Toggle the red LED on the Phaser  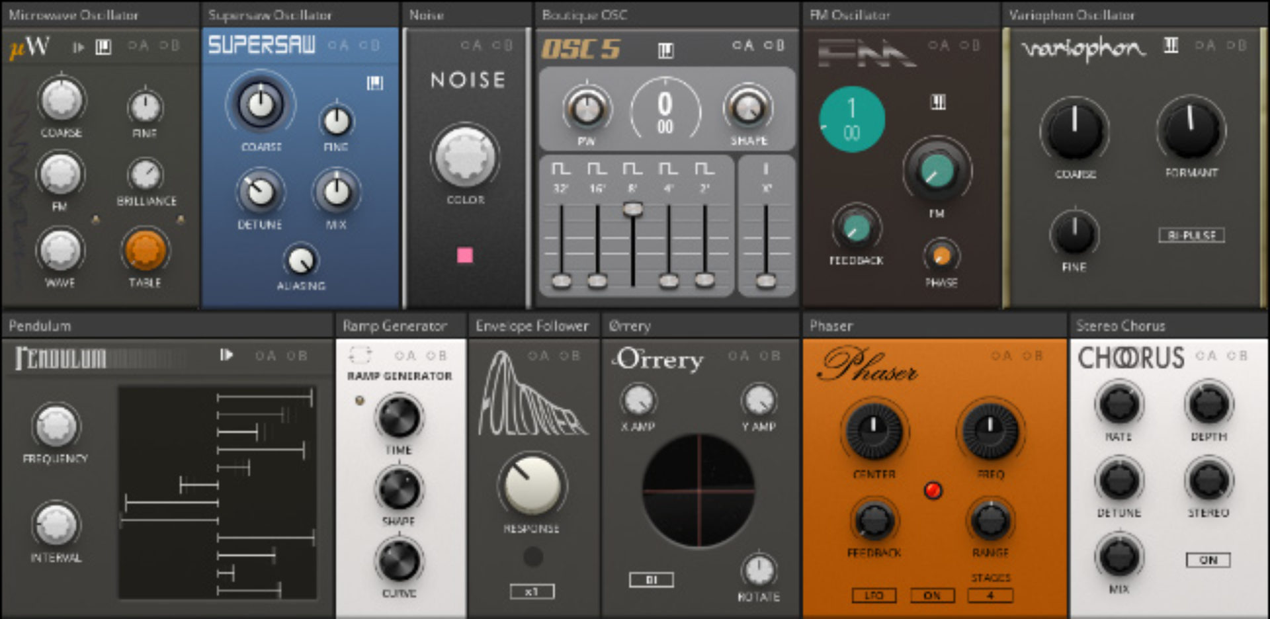[x=933, y=489]
